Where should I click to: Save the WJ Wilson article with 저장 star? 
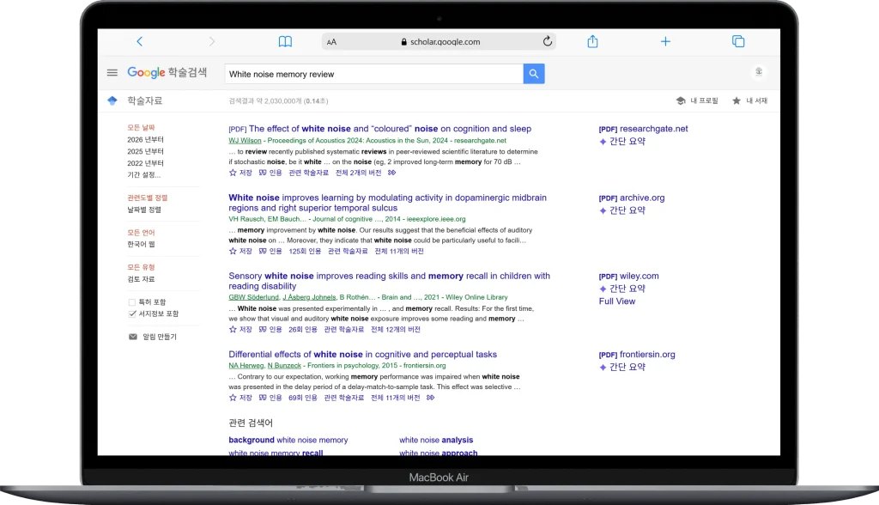(x=240, y=173)
